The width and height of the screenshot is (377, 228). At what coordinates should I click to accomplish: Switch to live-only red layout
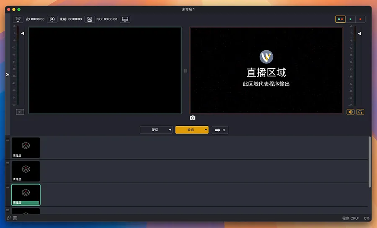click(x=360, y=19)
